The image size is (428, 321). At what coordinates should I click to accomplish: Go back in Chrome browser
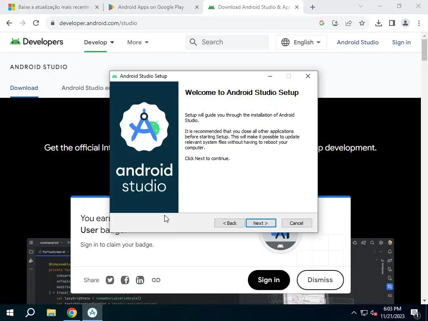9,23
